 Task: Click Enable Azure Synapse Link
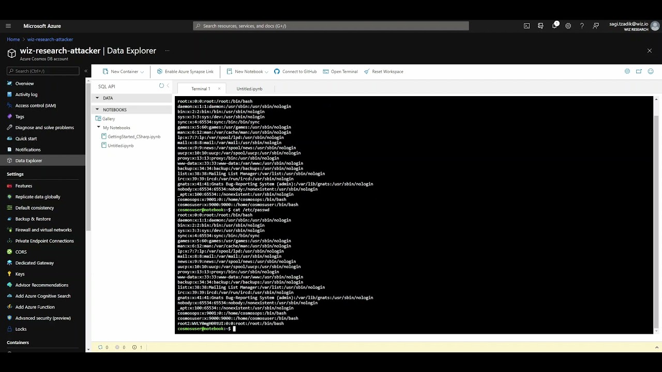click(x=185, y=71)
